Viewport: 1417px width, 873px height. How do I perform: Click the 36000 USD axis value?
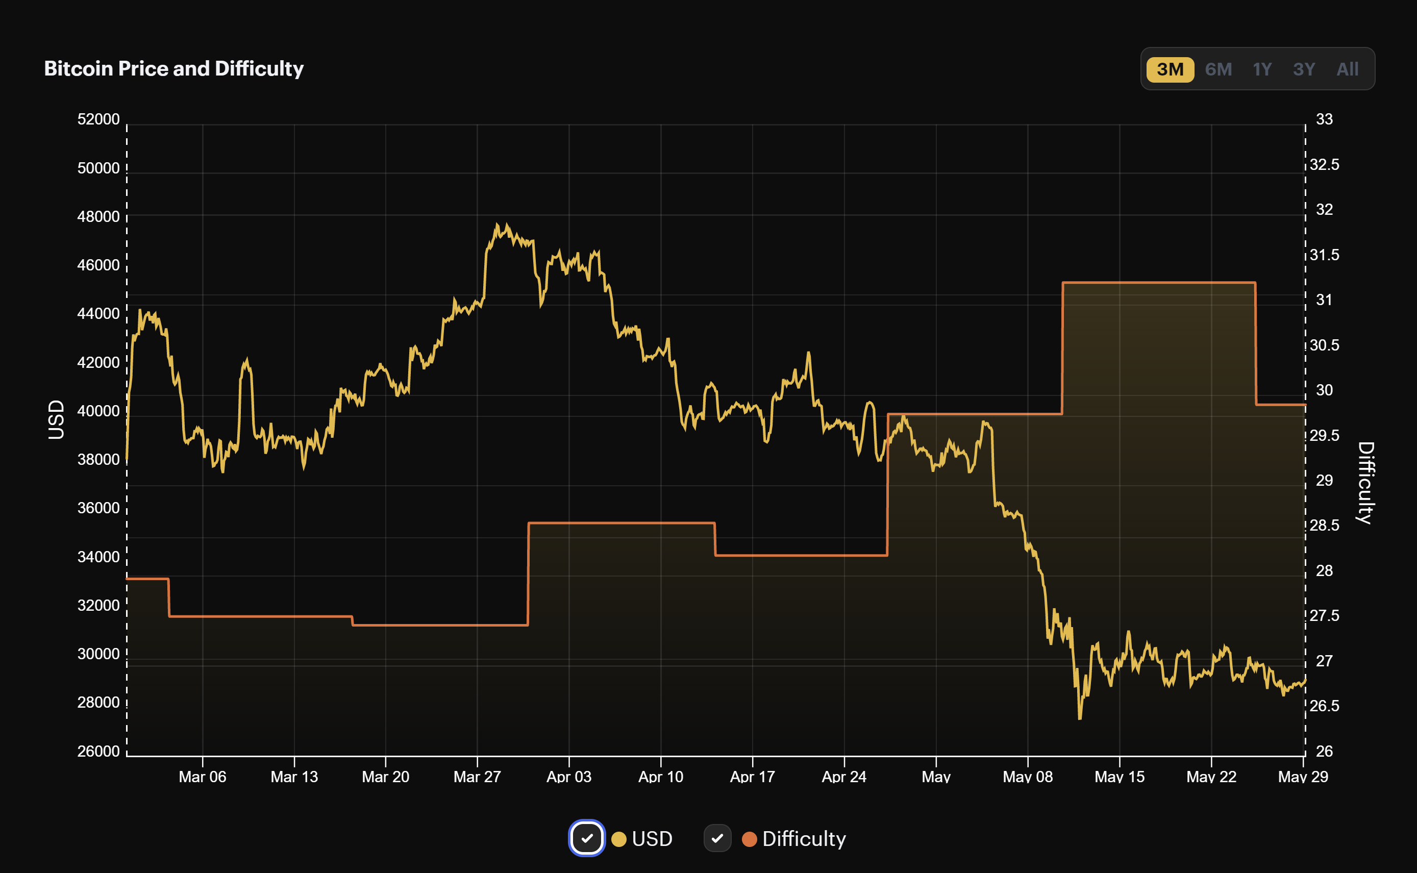(x=98, y=508)
